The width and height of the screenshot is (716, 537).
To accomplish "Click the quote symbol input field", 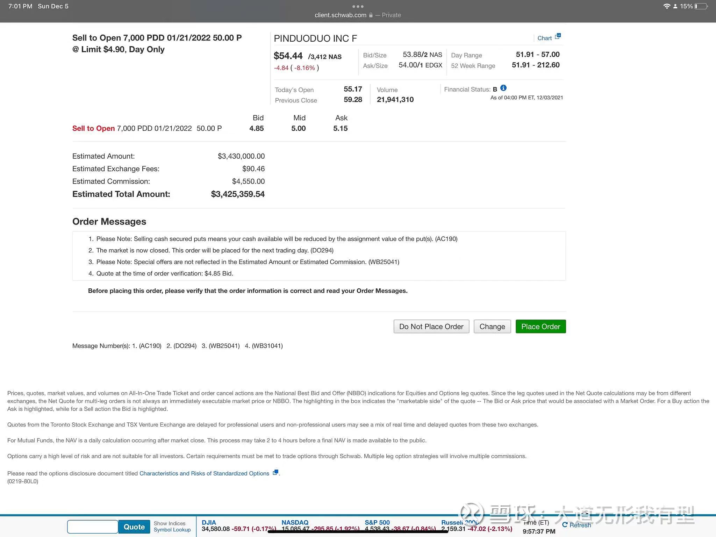I will tap(93, 527).
